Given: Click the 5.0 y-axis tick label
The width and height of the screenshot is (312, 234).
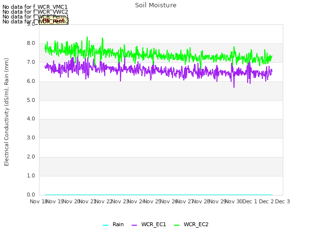Looking at the screenshot, I should click(31, 100).
